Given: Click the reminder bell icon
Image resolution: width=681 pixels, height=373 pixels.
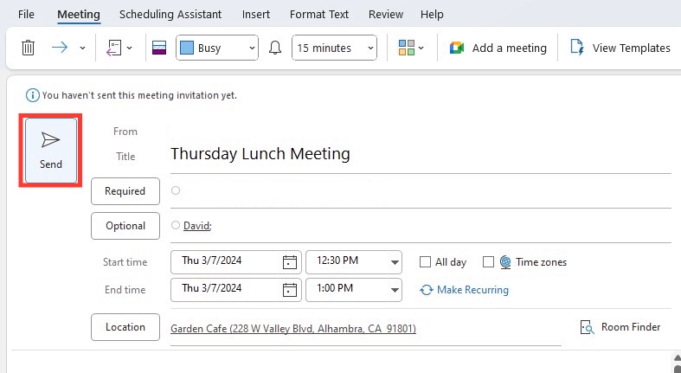Looking at the screenshot, I should 275,48.
